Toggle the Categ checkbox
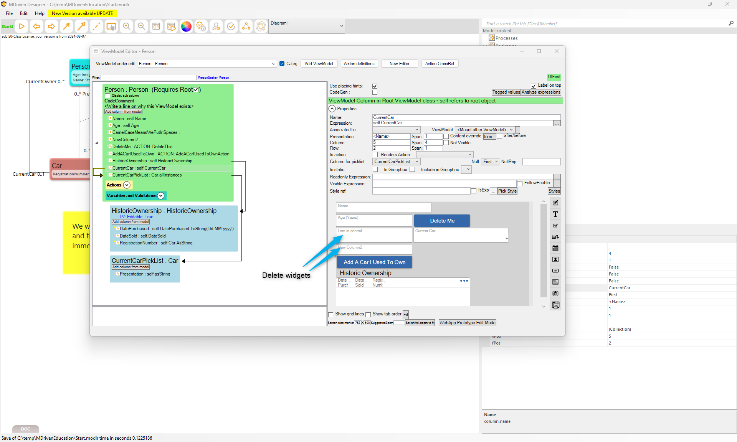 click(x=282, y=64)
